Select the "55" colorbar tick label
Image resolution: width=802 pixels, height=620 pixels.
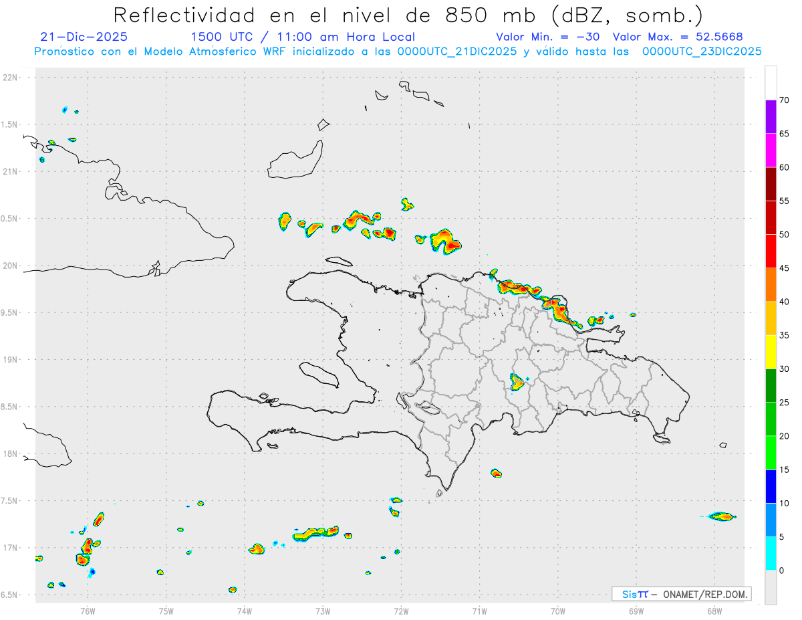pyautogui.click(x=785, y=201)
